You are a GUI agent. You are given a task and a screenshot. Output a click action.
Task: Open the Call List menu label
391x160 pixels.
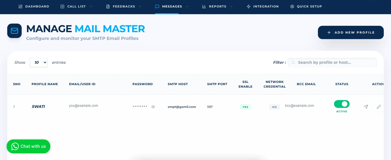coord(76,6)
